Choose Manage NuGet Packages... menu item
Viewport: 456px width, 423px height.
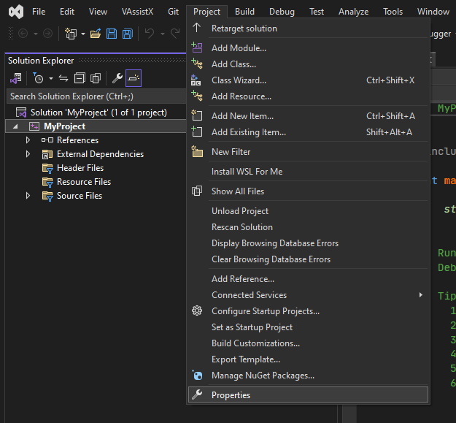[x=309, y=376]
